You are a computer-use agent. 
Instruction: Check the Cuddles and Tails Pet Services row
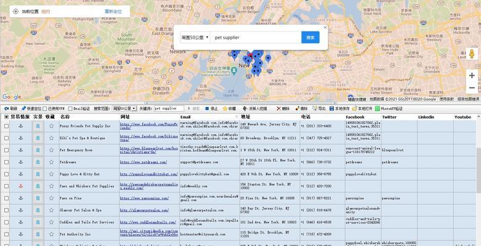(x=6, y=222)
